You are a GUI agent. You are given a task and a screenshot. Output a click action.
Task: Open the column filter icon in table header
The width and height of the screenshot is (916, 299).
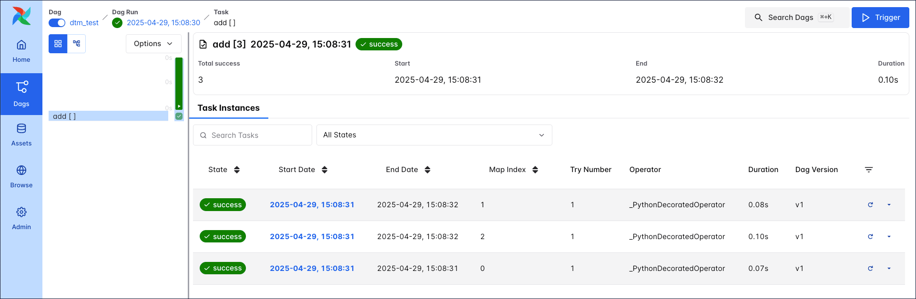pyautogui.click(x=868, y=170)
